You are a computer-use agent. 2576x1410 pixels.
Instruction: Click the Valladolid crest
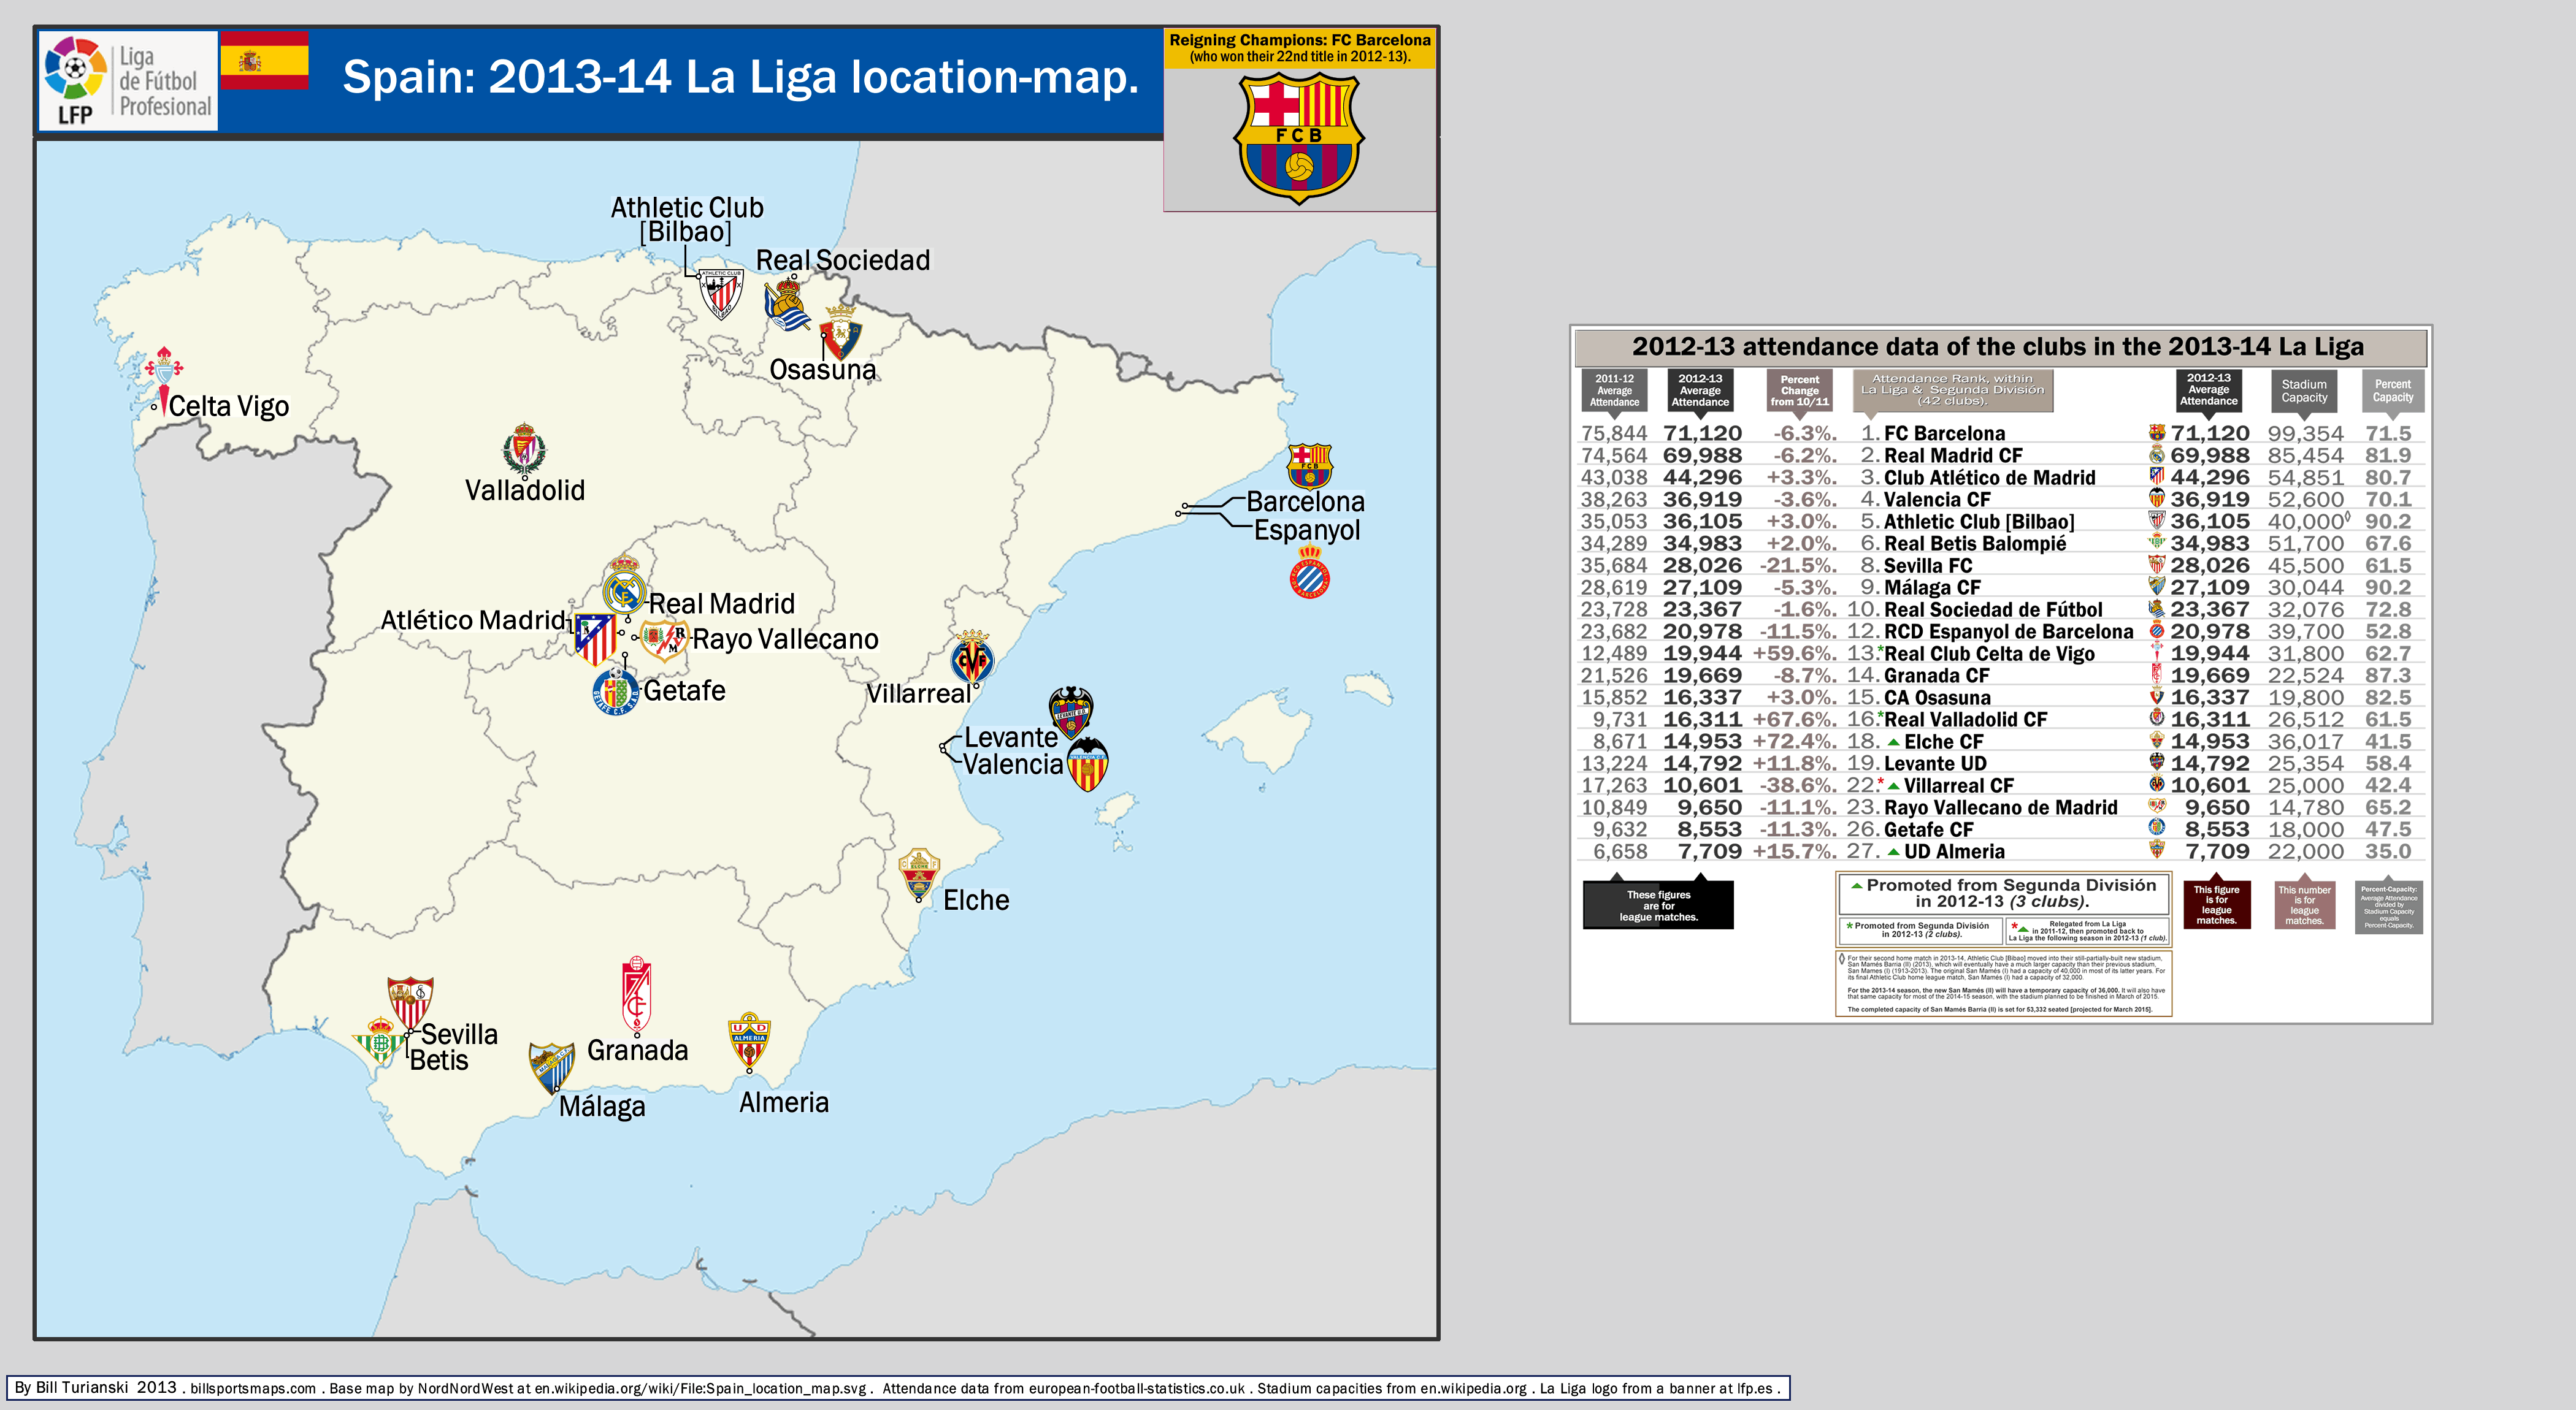coord(524,449)
